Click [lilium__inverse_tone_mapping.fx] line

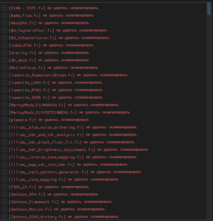(73, 157)
